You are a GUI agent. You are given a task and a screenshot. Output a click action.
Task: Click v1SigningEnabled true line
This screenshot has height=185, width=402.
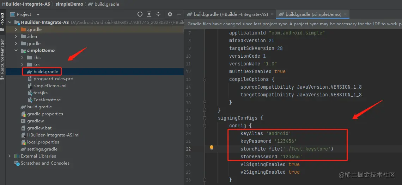point(270,164)
